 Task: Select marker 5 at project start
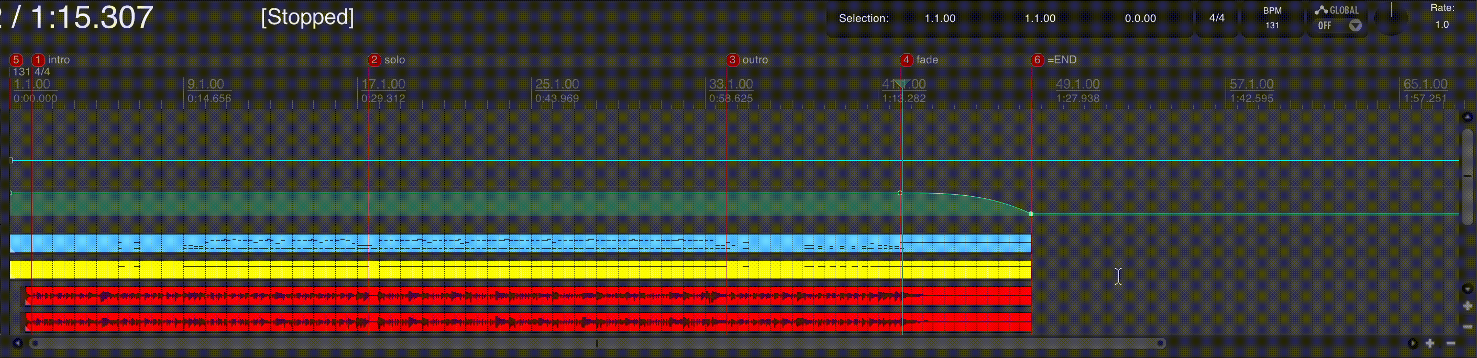(16, 60)
